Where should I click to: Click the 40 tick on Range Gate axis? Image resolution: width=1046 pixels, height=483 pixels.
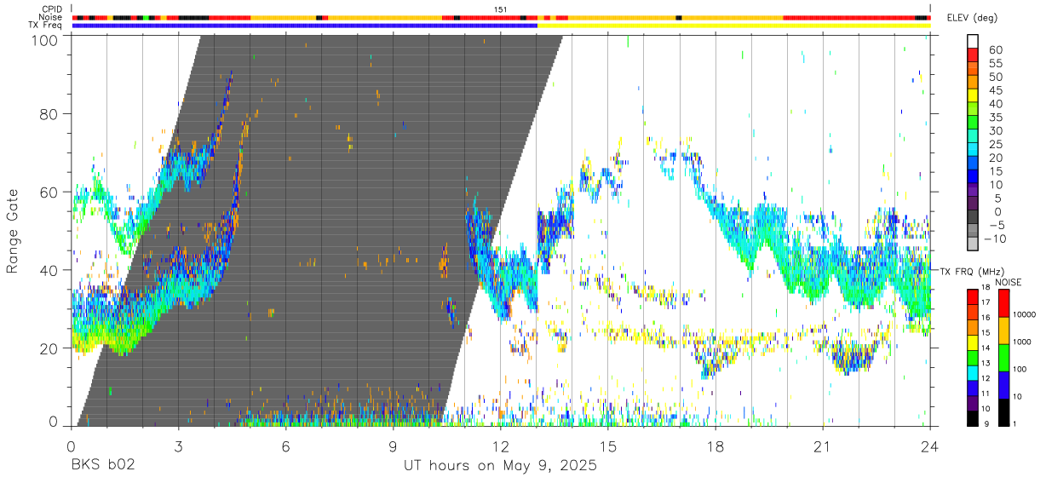49,270
